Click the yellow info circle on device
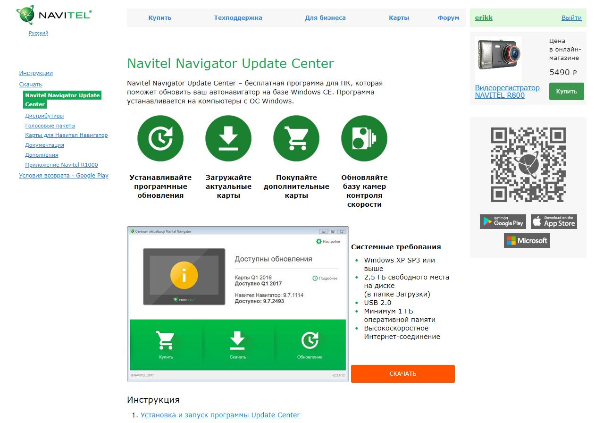595x423 pixels. (184, 274)
